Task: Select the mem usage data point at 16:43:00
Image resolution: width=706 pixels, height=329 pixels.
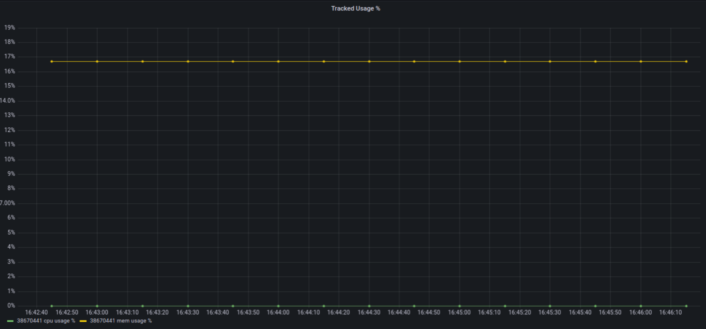Action: pyautogui.click(x=97, y=61)
